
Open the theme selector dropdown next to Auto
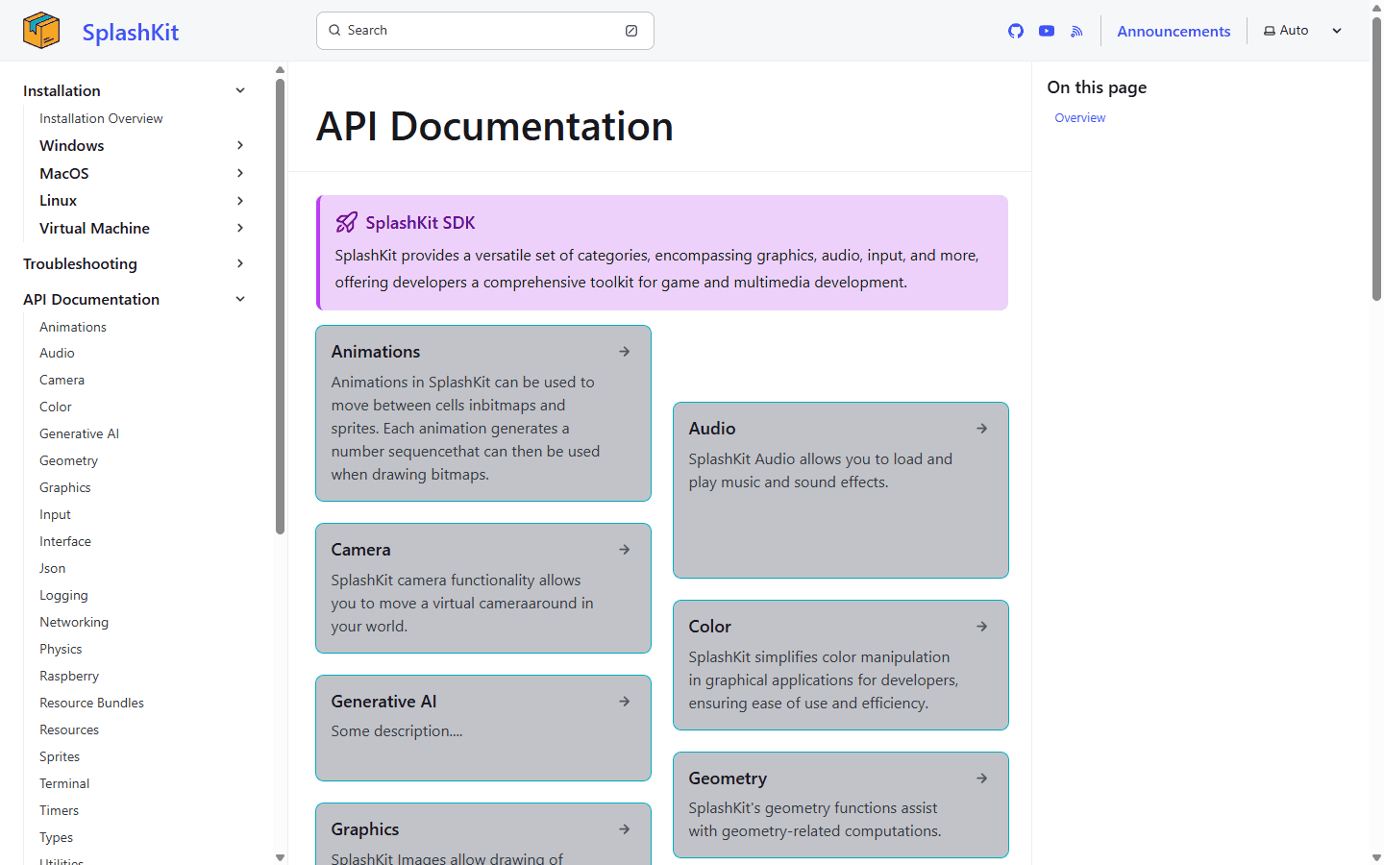pos(1337,30)
